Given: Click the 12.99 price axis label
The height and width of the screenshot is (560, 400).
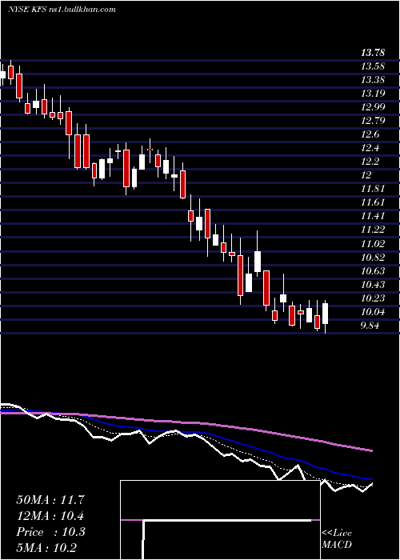Looking at the screenshot, I should click(373, 107).
